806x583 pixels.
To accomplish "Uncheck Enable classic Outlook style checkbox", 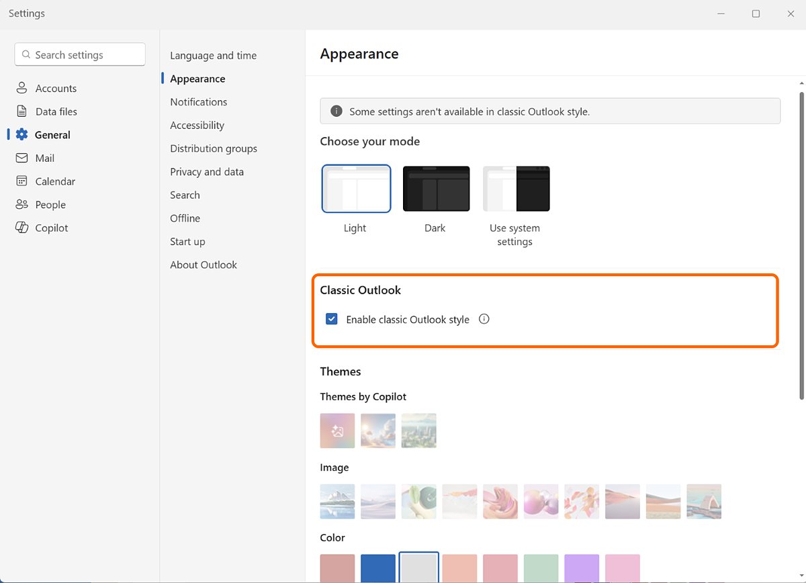I will (331, 319).
